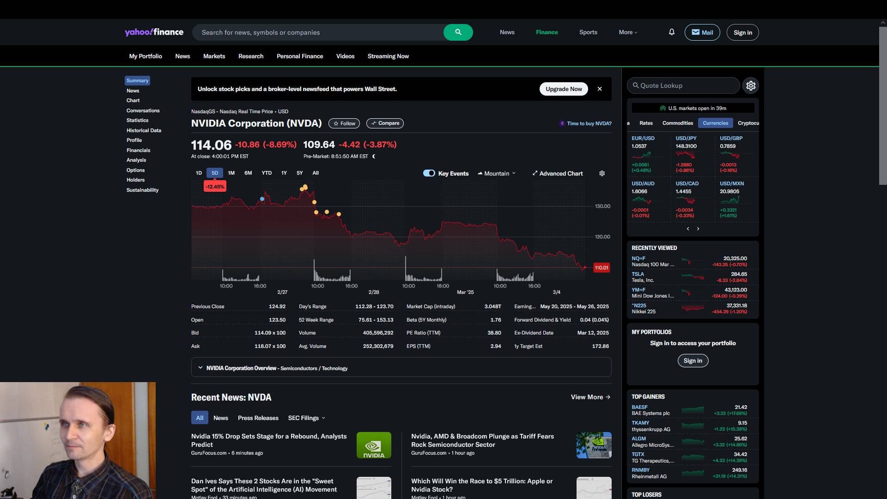Click the Upgrade Now button
The height and width of the screenshot is (499, 887).
(563, 89)
